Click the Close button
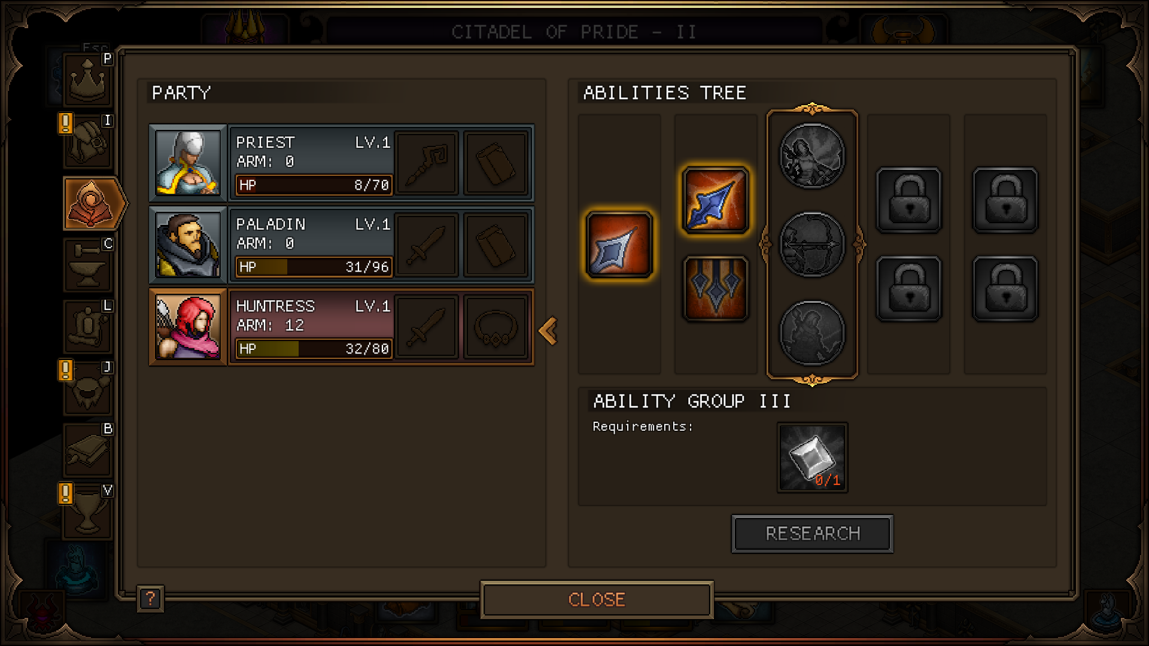The image size is (1149, 646). tap(597, 599)
